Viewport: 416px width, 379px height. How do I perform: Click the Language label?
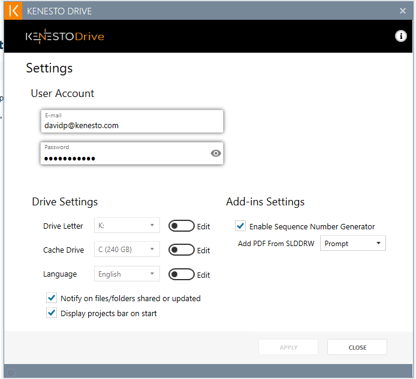tap(60, 274)
